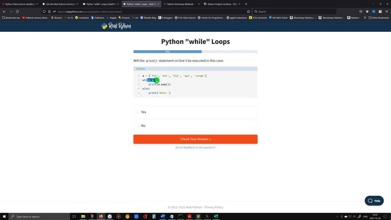Click the Real Python footer link

coord(194,207)
